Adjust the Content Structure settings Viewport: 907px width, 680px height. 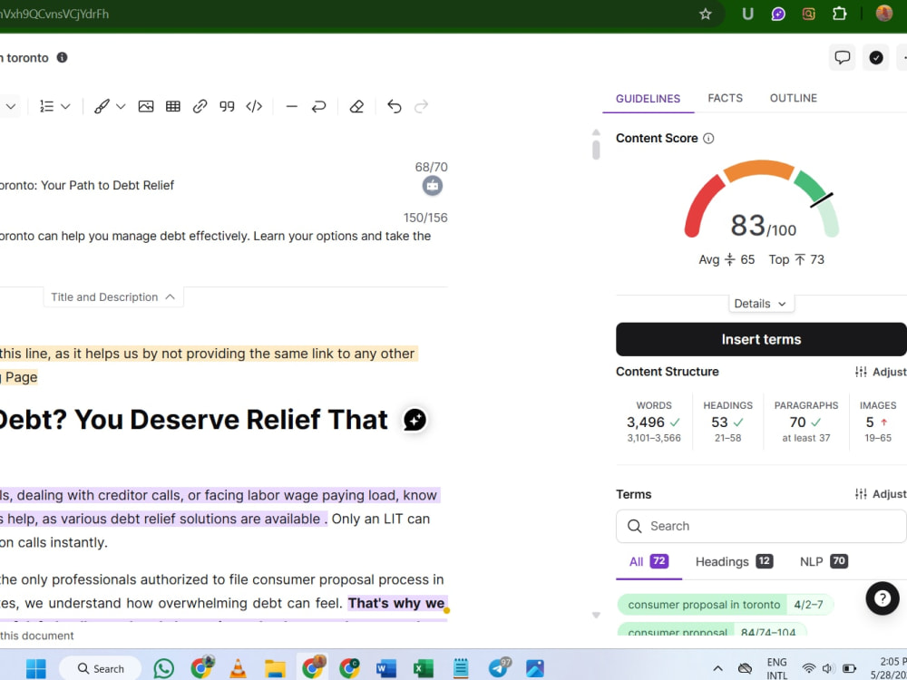(x=881, y=372)
